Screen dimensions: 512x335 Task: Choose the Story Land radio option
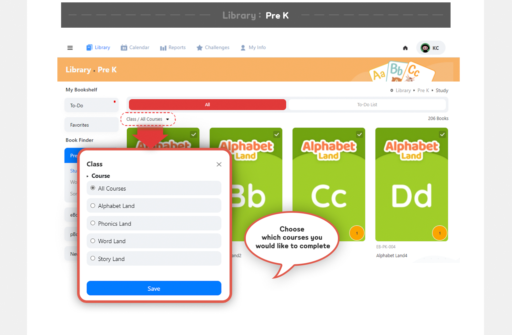coord(93,259)
